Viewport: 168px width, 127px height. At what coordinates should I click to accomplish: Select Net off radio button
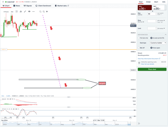click(x=139, y=48)
